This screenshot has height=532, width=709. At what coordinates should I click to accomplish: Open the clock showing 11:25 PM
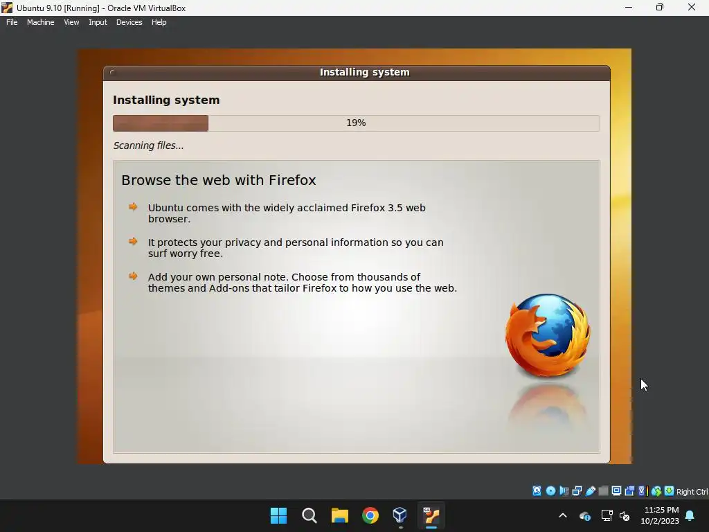tap(660, 515)
